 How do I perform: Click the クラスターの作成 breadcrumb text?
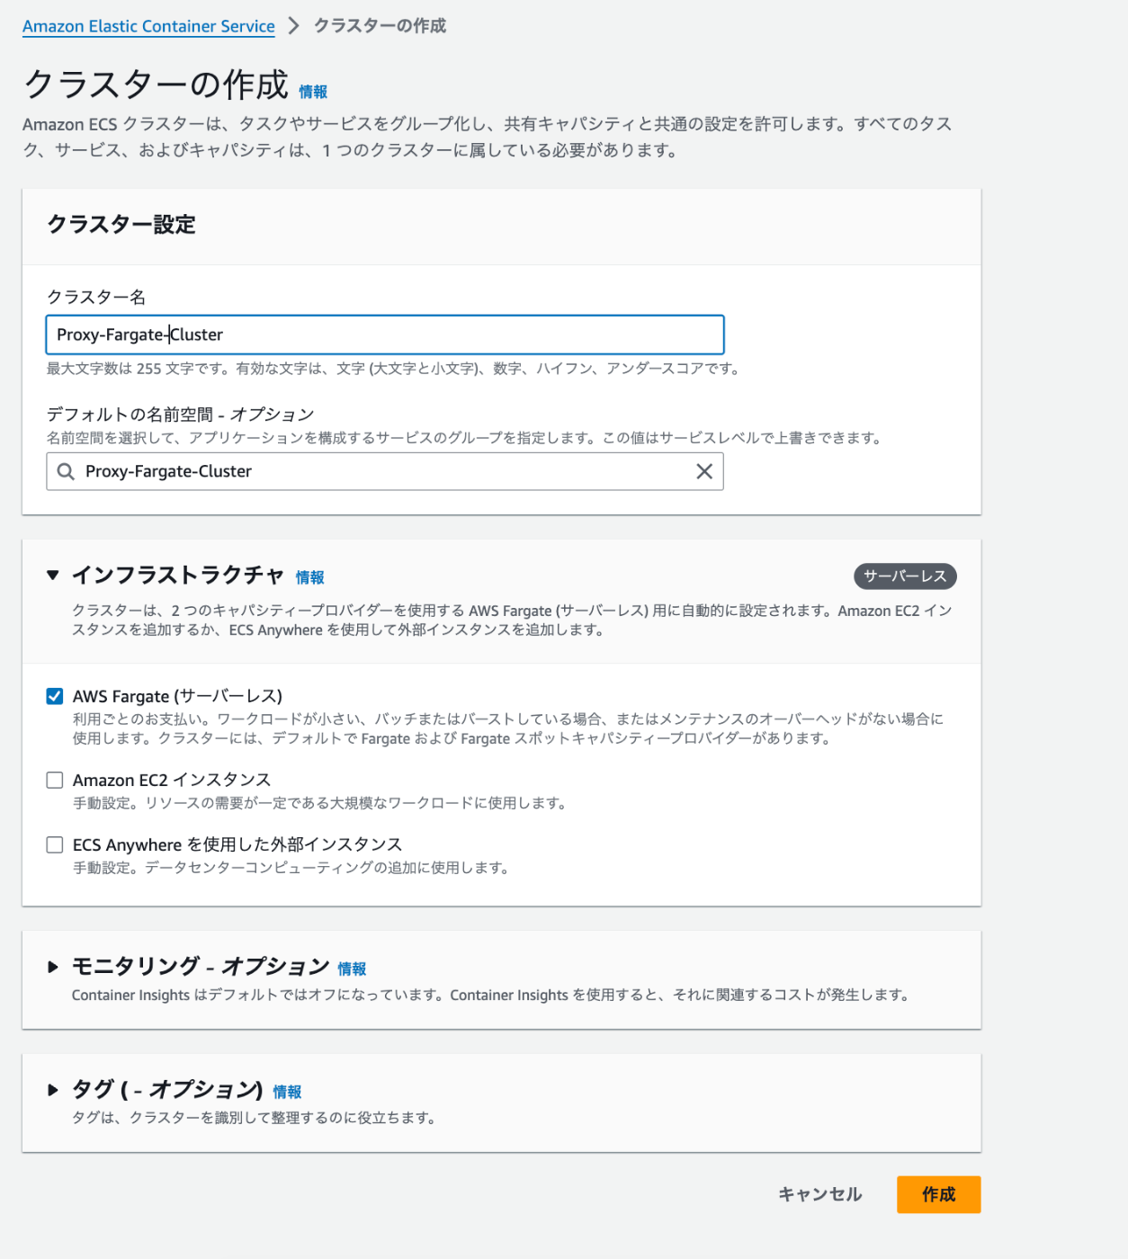(x=380, y=26)
